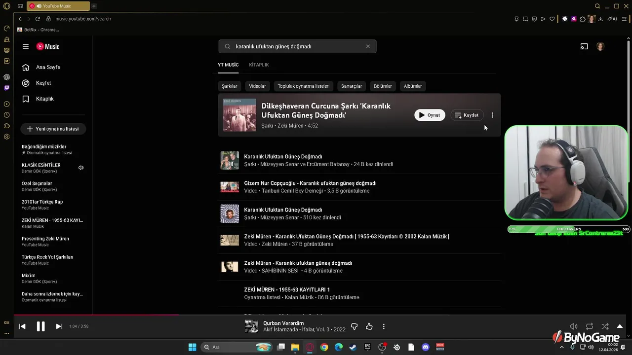Viewport: 632px width, 355px height.
Task: Select the SAHİBİNİN SESİ Zeki Müren video
Action: point(359,267)
